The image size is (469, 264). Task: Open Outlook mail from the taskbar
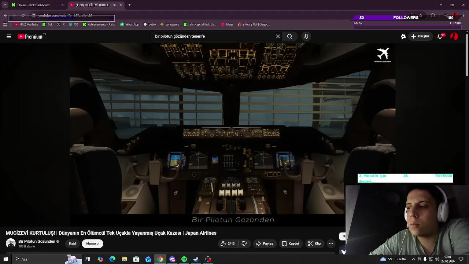point(148,259)
